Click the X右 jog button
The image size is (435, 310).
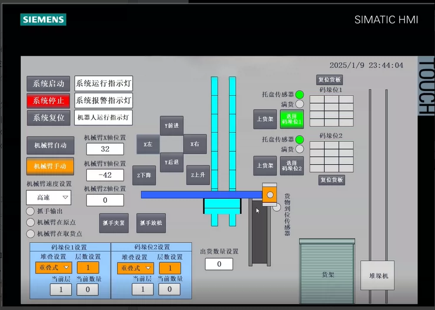[195, 144]
